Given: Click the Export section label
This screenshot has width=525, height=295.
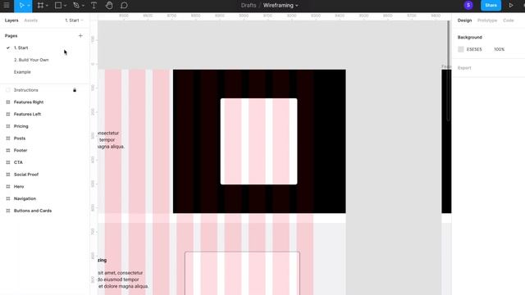Looking at the screenshot, I should point(464,68).
